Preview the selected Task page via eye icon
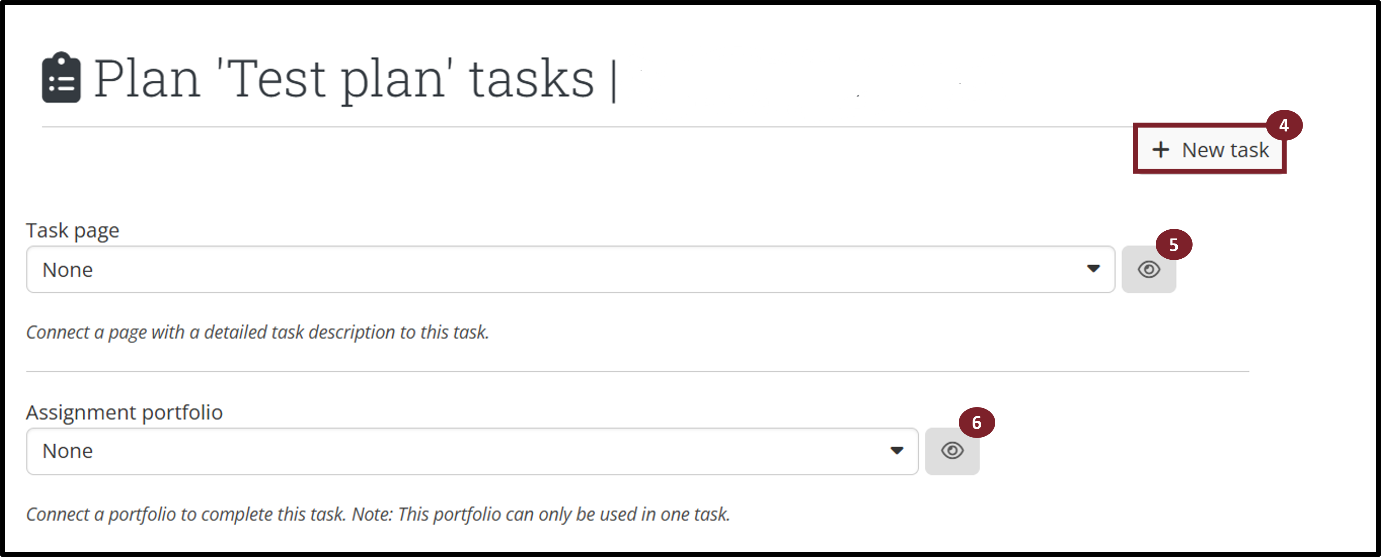The height and width of the screenshot is (557, 1381). (1148, 269)
